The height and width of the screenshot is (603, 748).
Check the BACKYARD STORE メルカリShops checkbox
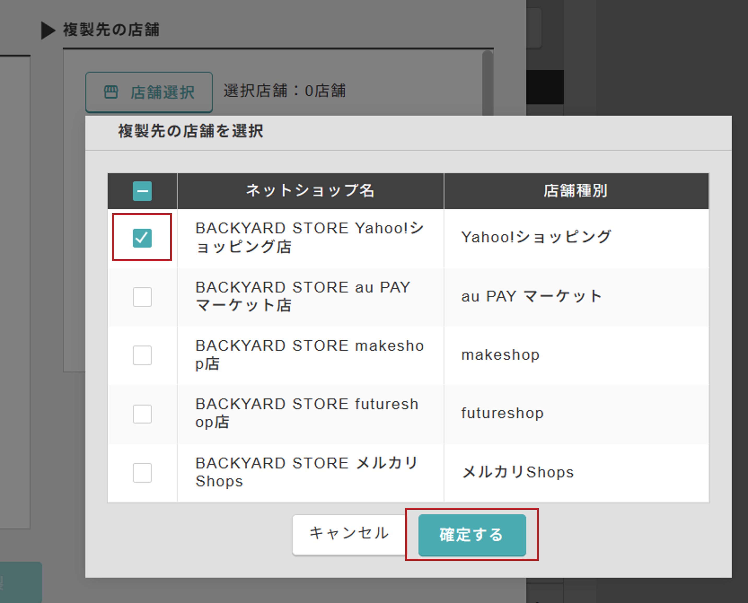click(x=142, y=472)
